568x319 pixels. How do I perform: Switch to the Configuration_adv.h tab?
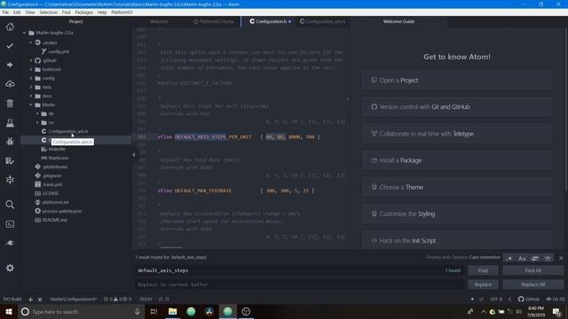(x=322, y=21)
